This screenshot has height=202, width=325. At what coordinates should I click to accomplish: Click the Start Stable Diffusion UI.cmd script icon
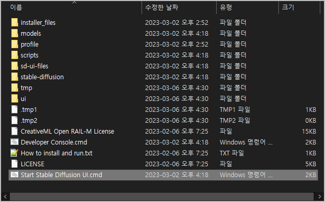click(x=15, y=175)
